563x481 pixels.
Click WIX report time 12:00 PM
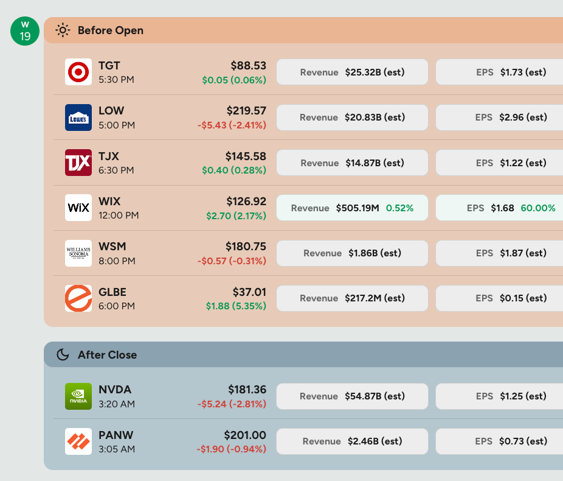click(119, 216)
